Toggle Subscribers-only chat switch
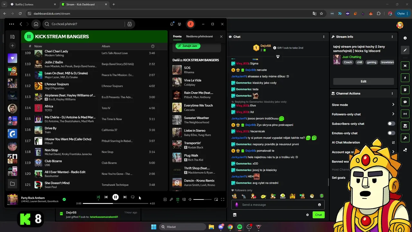Image resolution: width=412 pixels, height=232 pixels. (x=391, y=123)
